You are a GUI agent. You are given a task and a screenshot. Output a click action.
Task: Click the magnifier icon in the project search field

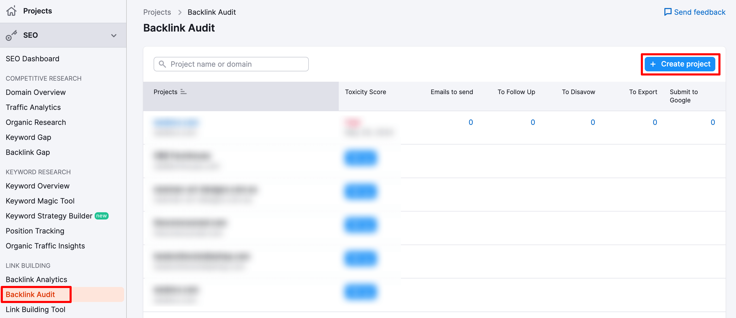point(162,64)
